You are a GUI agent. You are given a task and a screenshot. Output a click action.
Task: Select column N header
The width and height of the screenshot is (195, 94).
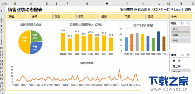coord(181,4)
